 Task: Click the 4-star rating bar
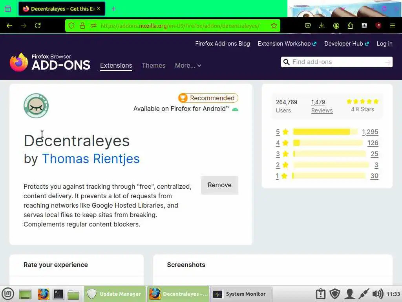(x=328, y=143)
